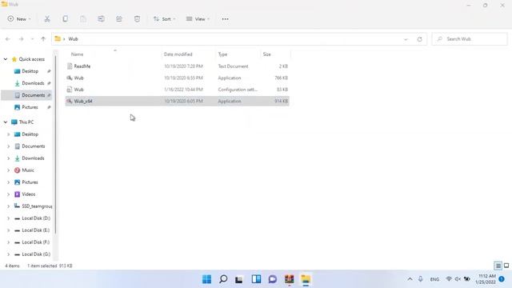Click File Explorer taskbar icon
512x288 pixels.
306,279
